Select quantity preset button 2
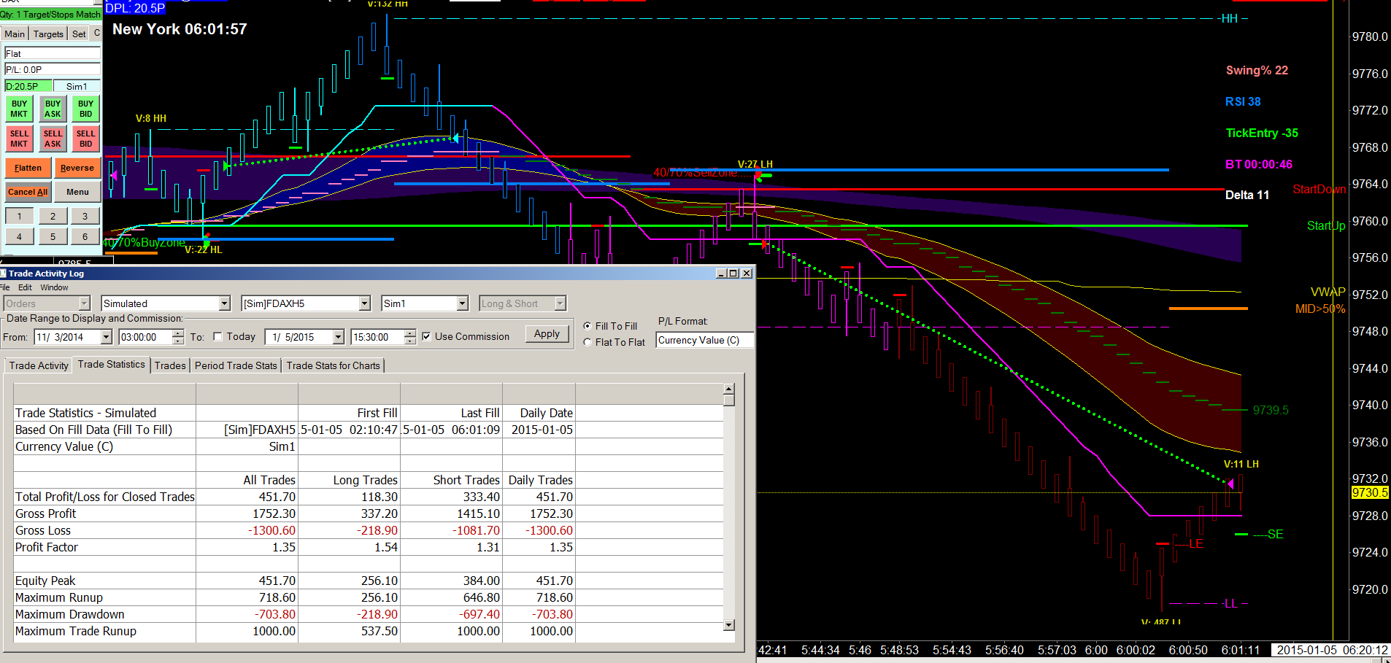The height and width of the screenshot is (663, 1391). (53, 216)
